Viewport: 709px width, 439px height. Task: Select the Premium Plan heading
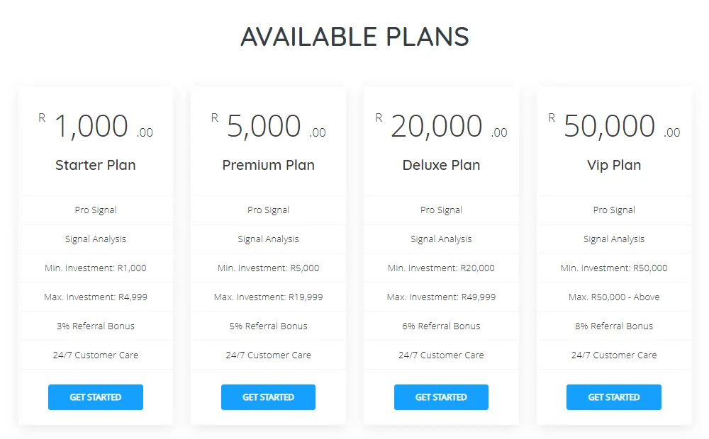[268, 165]
